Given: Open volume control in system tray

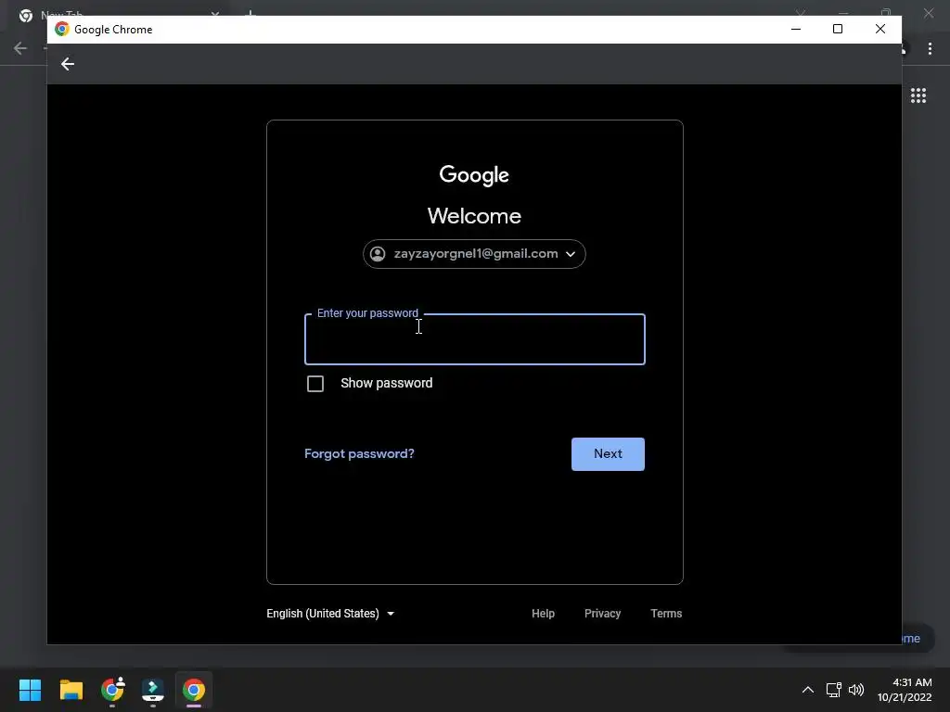Looking at the screenshot, I should [856, 690].
